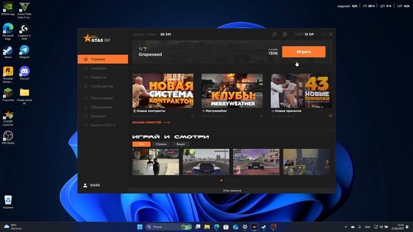Click the orange Играть play button

pos(304,52)
